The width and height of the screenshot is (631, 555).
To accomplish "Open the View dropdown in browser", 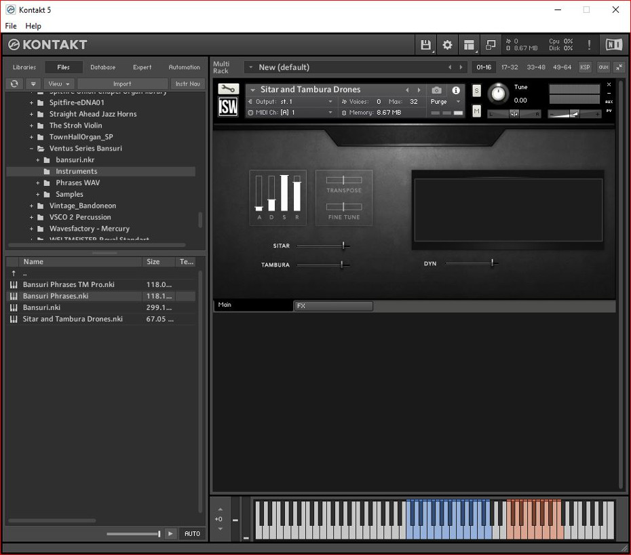I will pos(59,83).
